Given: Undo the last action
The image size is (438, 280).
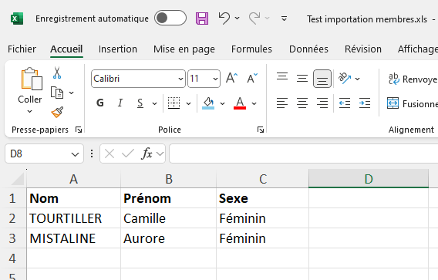Looking at the screenshot, I should pos(224,19).
